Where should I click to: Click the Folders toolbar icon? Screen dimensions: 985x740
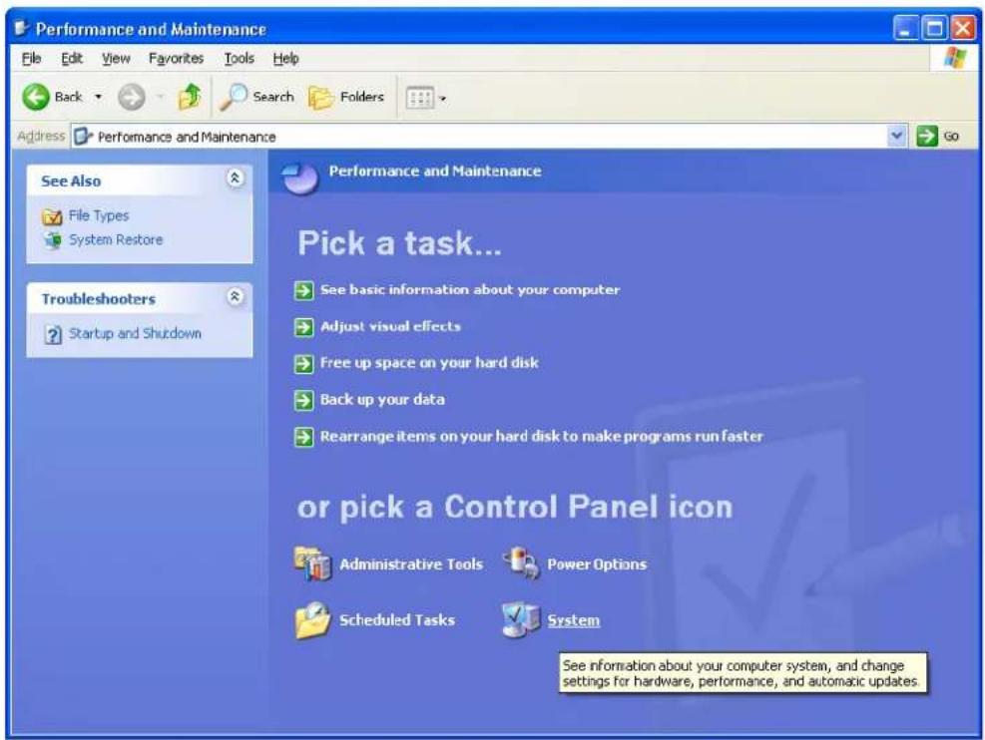[x=321, y=98]
